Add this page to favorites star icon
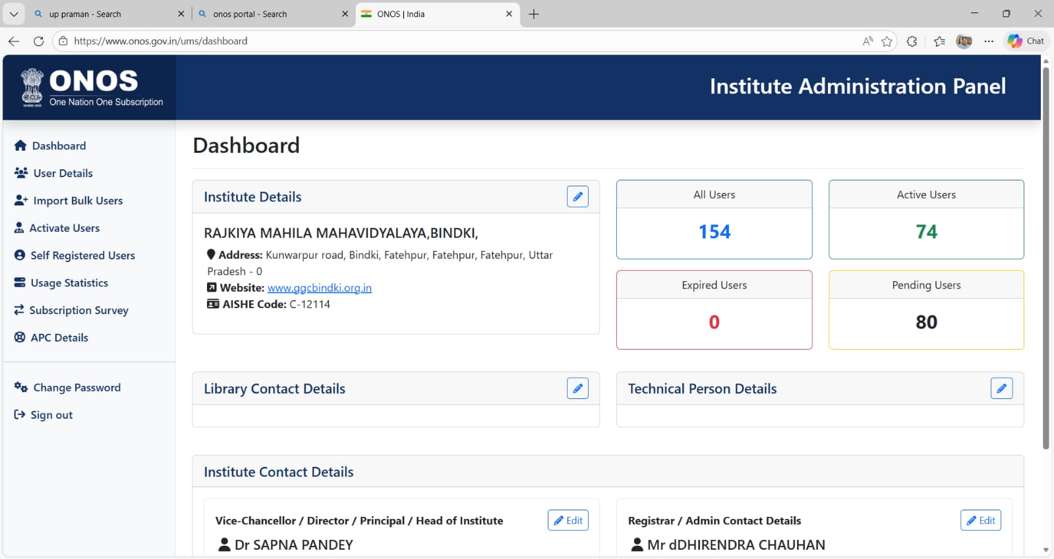The image size is (1054, 559). 887,41
